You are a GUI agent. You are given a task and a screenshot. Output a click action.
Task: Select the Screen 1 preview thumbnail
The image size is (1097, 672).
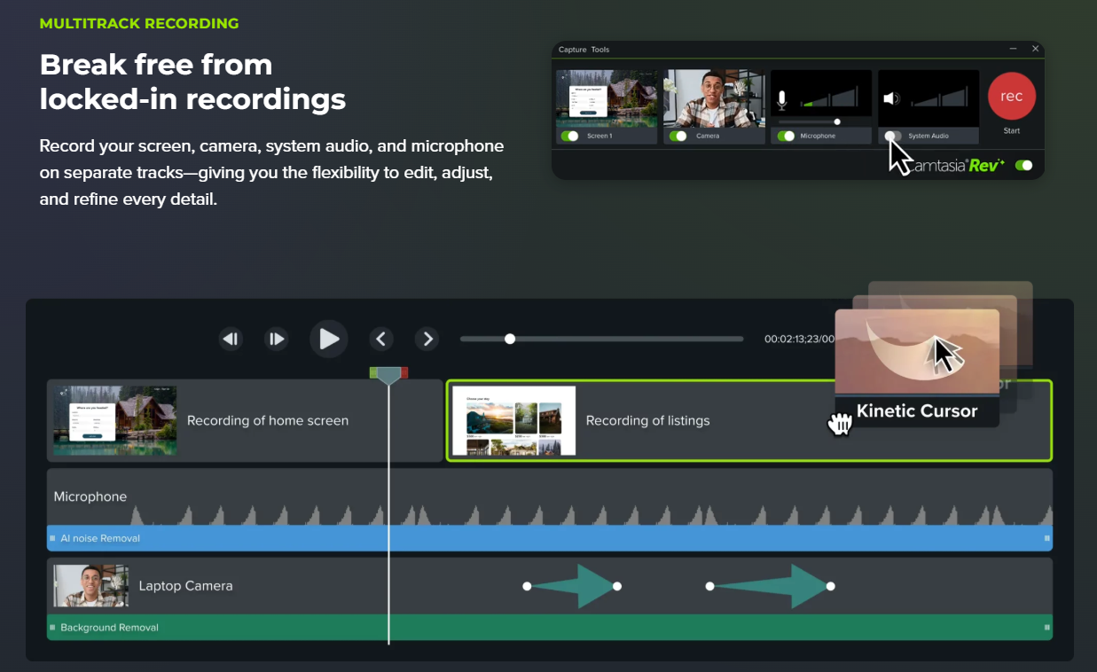click(x=607, y=99)
